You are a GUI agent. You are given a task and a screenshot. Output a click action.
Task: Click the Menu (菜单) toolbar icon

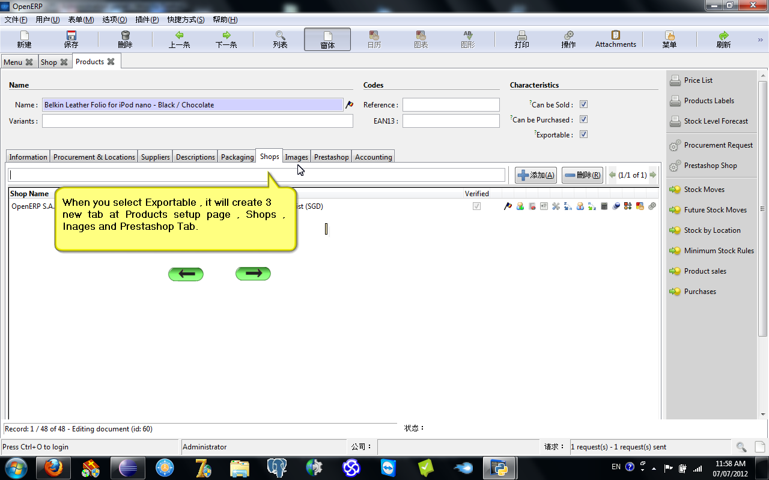pos(669,40)
